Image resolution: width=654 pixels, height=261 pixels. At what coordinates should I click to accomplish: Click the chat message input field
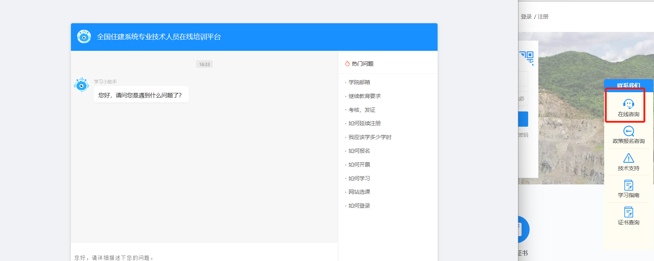point(204,252)
